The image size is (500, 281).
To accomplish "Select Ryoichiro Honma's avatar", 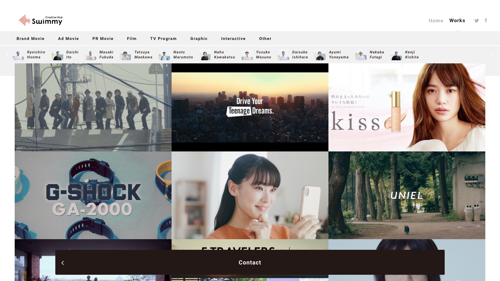I will click(18, 55).
